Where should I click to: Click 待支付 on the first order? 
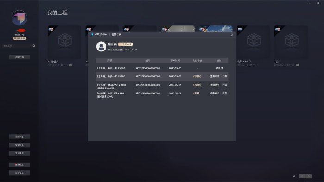pyautogui.click(x=219, y=68)
